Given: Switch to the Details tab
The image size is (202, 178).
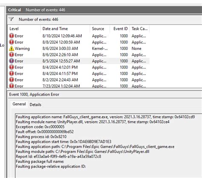Looking at the screenshot, I should pyautogui.click(x=35, y=105).
